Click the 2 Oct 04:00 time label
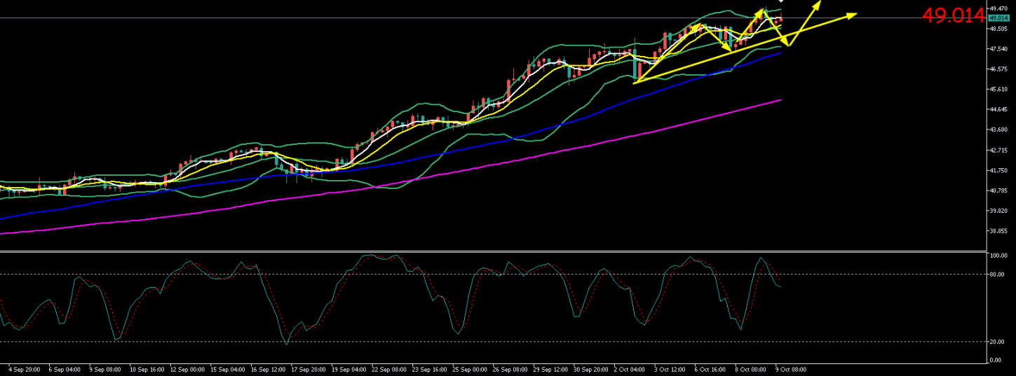Viewport: 1016px width, 376px height. [x=628, y=368]
